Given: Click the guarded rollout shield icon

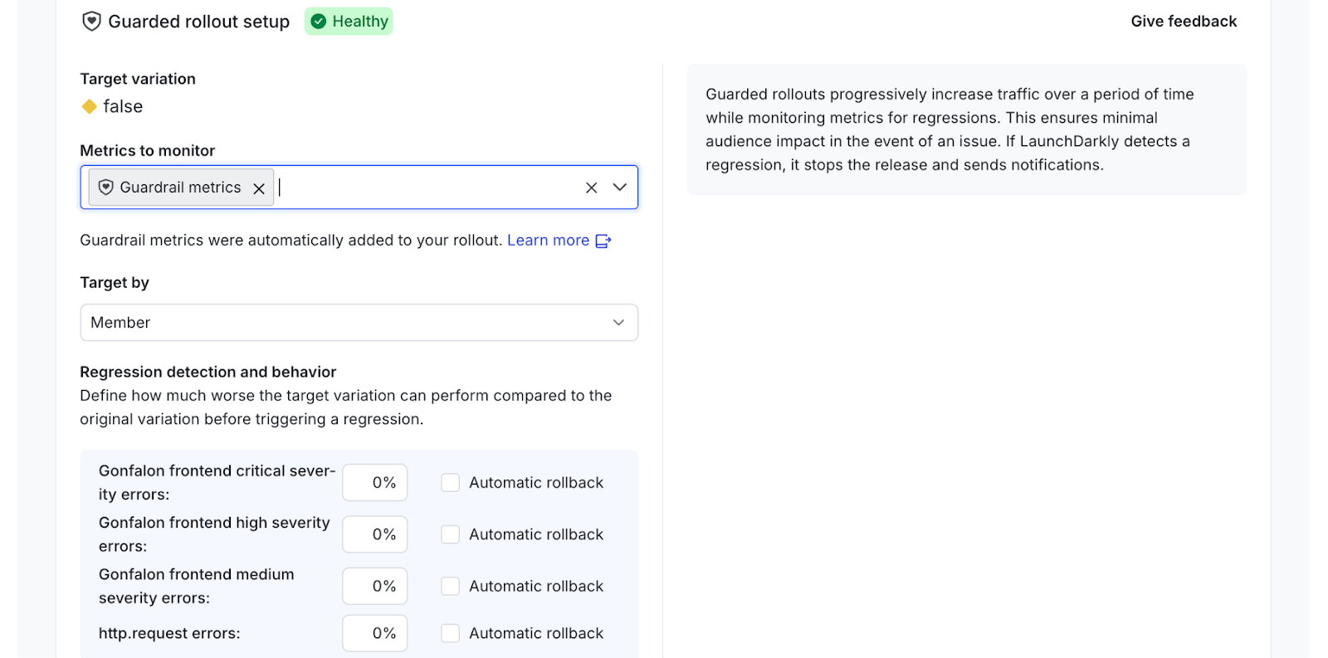Looking at the screenshot, I should click(x=91, y=22).
